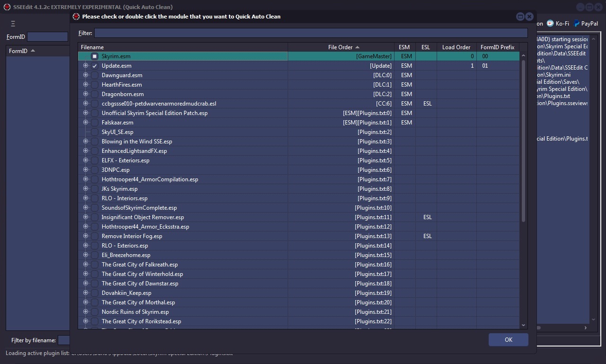Check the HearthFires.esm checkbox
Viewport: 606px width, 364px height.
pos(95,85)
